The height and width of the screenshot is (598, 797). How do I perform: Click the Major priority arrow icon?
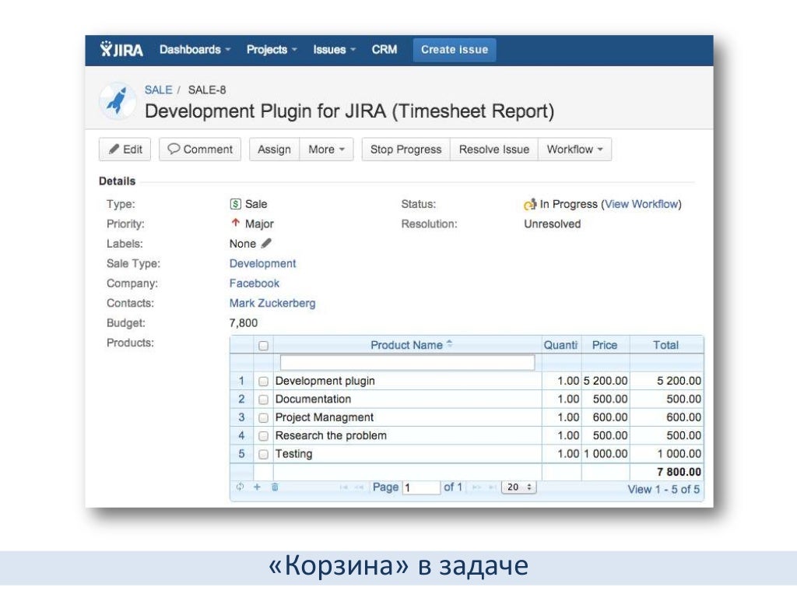click(235, 223)
